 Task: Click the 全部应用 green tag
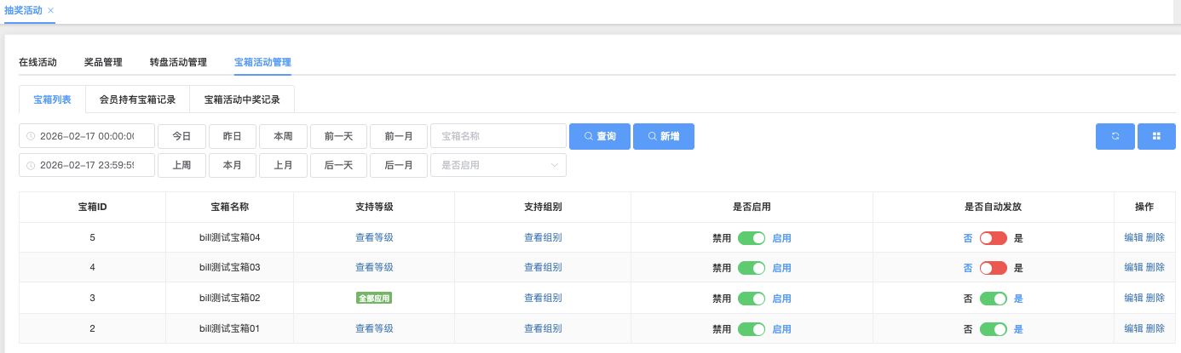pos(374,298)
